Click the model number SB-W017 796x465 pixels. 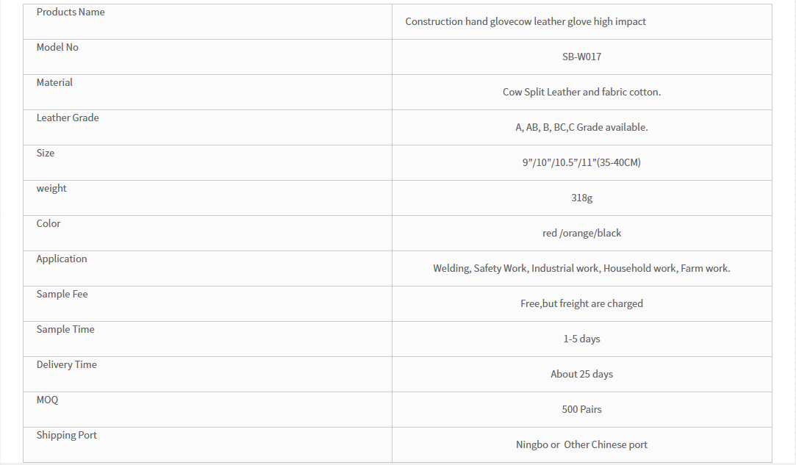coord(581,57)
